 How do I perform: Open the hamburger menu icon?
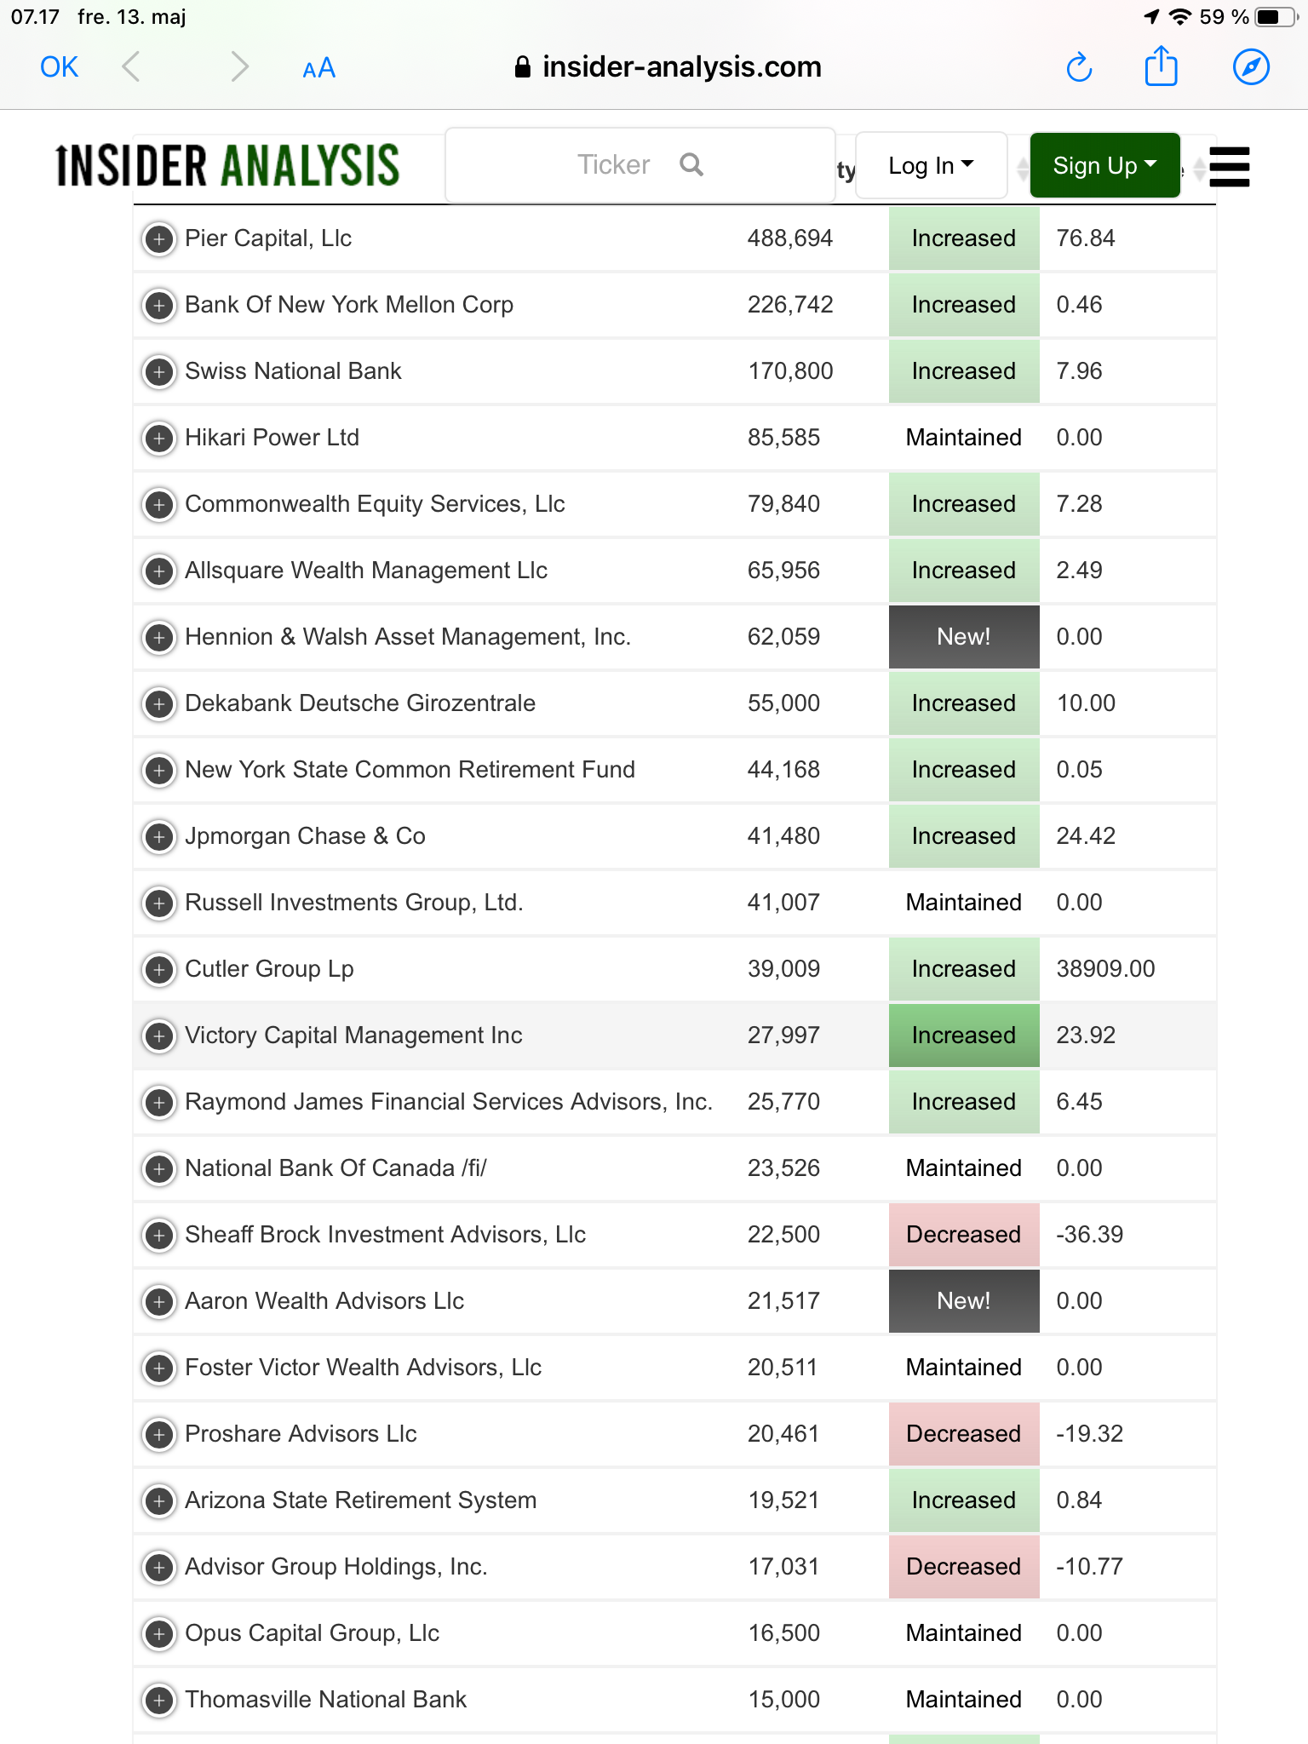pos(1229,166)
